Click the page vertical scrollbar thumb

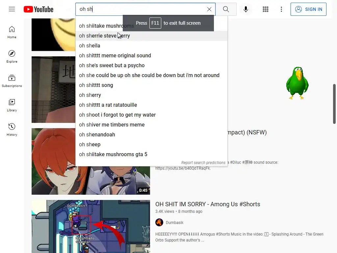(334, 104)
